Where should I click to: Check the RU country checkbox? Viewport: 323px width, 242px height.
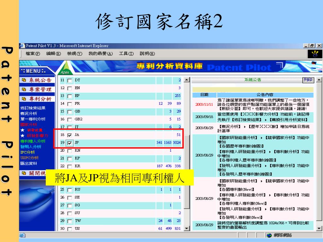[x=70, y=190]
